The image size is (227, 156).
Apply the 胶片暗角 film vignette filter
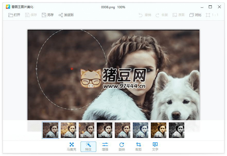pos(104,130)
